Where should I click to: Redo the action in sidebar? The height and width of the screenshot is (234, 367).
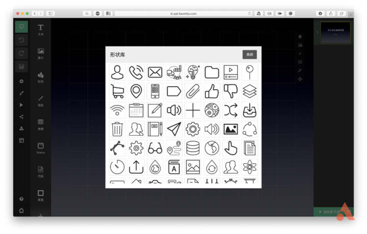click(x=21, y=54)
